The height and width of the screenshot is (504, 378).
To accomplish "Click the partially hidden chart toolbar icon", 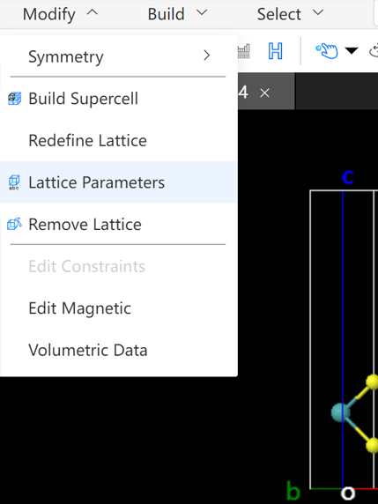I will [x=244, y=51].
